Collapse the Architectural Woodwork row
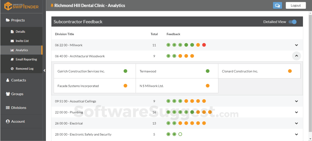Screen dimensions: 312x141 [x=297, y=56]
